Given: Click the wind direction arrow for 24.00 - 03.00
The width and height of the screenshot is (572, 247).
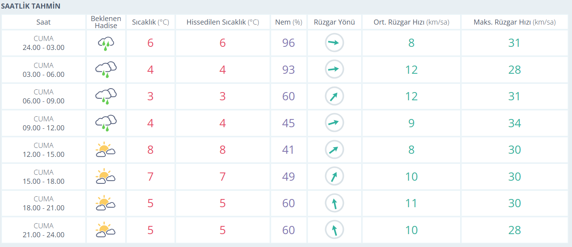Looking at the screenshot, I should [x=334, y=43].
